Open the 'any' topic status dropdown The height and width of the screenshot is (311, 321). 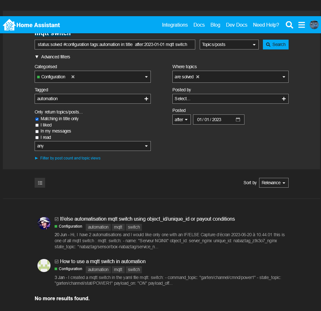(92, 146)
